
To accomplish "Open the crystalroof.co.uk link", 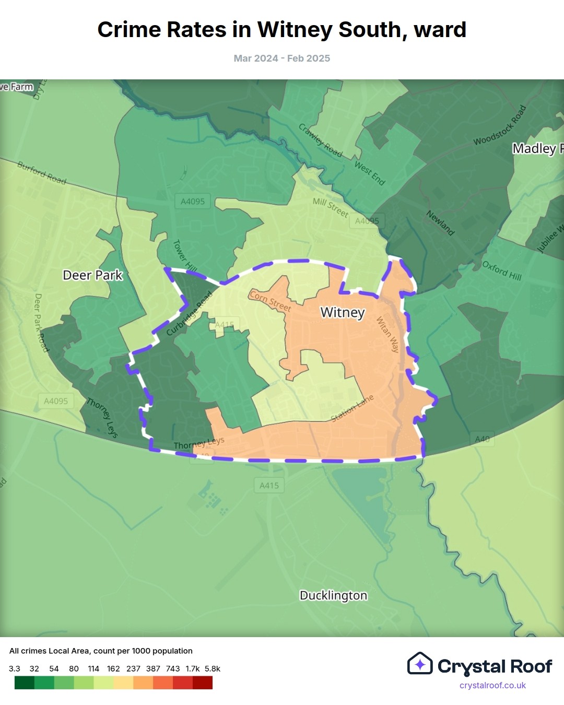I will click(492, 685).
